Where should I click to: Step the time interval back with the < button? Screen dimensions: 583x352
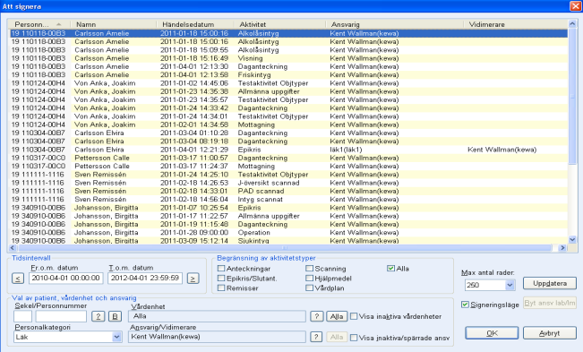[18, 278]
